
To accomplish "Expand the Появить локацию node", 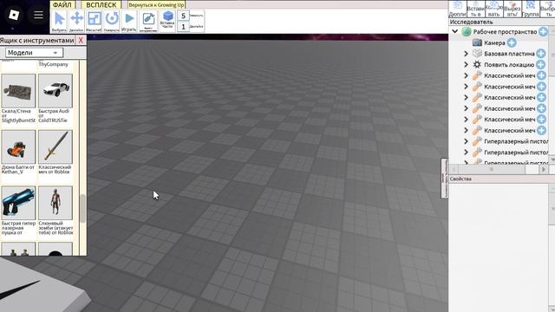I will [x=467, y=64].
